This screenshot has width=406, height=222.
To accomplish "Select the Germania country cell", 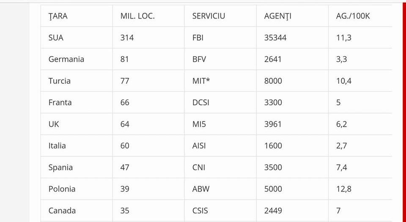I will coord(66,59).
